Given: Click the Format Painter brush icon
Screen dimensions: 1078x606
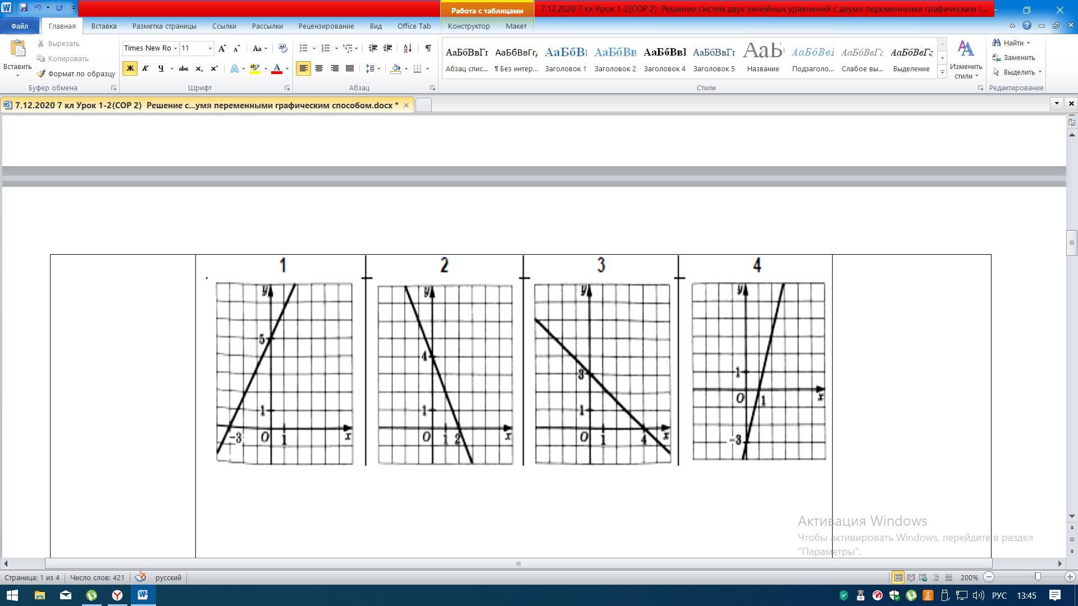Looking at the screenshot, I should 42,74.
